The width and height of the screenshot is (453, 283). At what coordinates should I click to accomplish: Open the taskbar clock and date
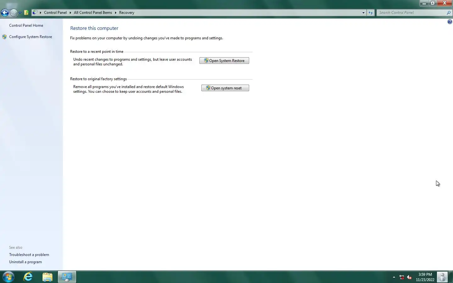click(425, 277)
